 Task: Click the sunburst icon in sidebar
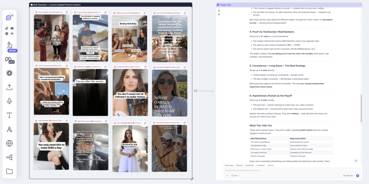pos(9,73)
